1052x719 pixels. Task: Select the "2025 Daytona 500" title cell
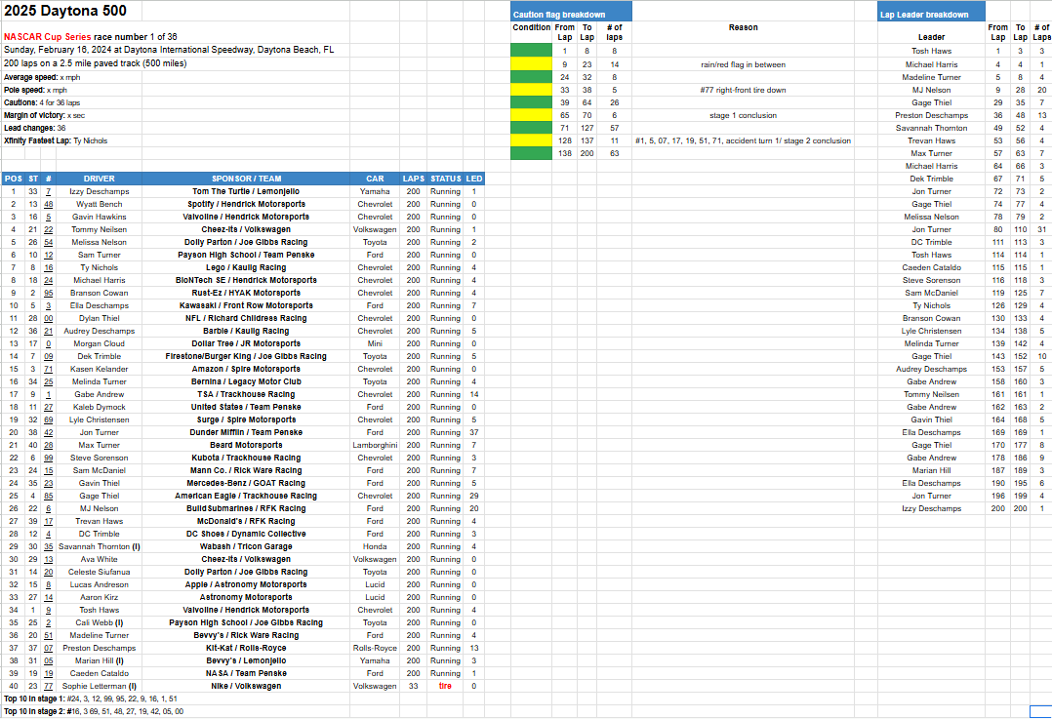click(65, 11)
